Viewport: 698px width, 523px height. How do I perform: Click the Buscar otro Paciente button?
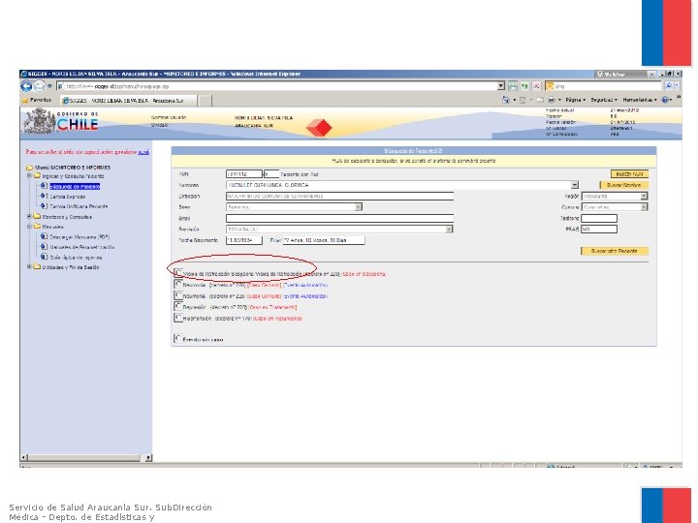pyautogui.click(x=614, y=251)
